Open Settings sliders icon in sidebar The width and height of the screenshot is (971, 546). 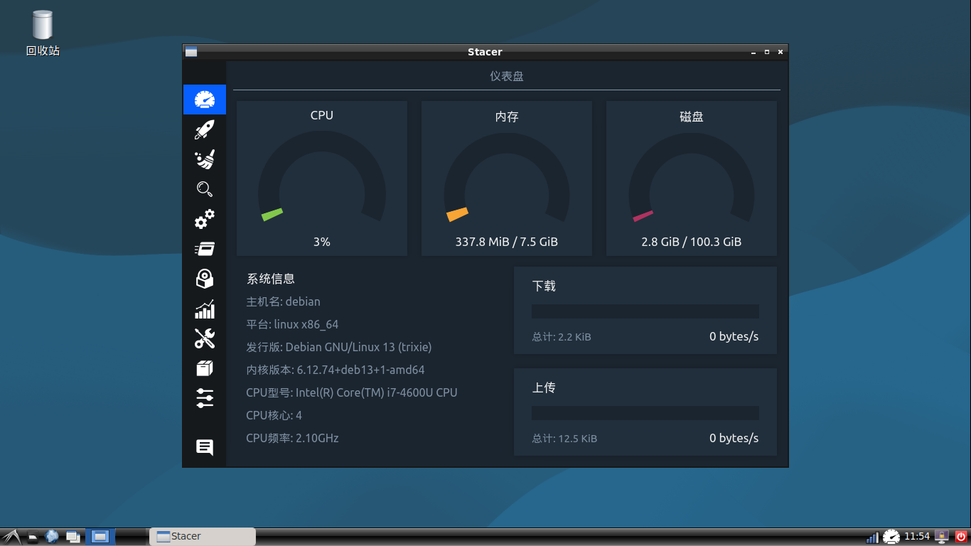(x=205, y=398)
